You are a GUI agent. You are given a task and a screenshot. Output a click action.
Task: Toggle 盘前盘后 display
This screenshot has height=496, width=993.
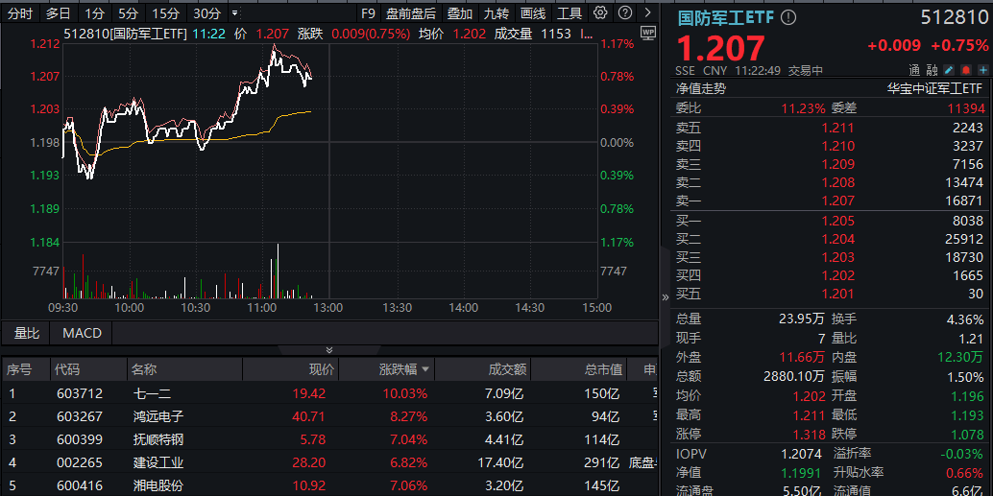(x=410, y=13)
